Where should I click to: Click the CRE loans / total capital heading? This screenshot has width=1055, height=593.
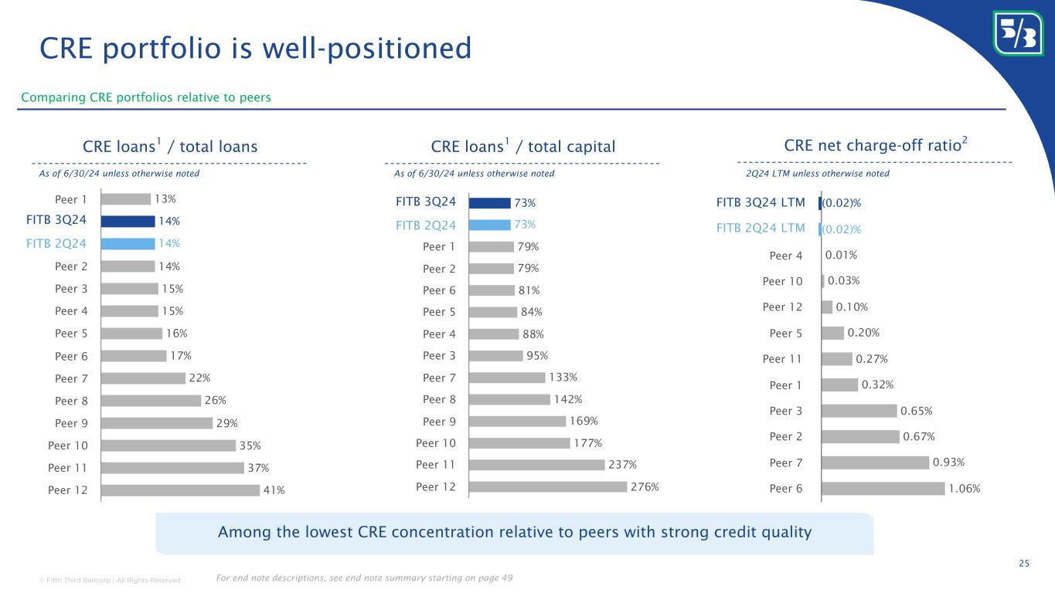522,146
